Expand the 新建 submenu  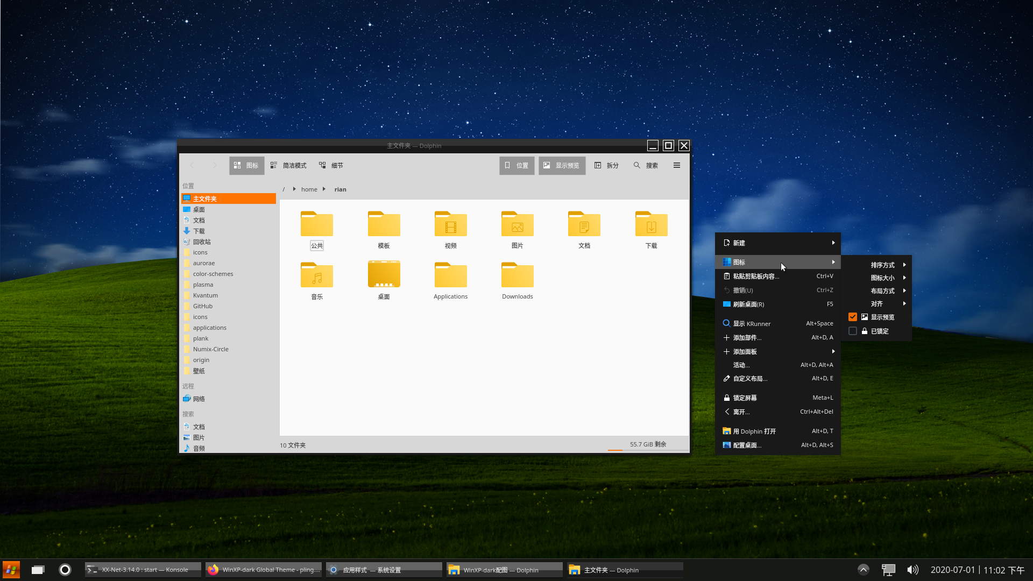(777, 243)
